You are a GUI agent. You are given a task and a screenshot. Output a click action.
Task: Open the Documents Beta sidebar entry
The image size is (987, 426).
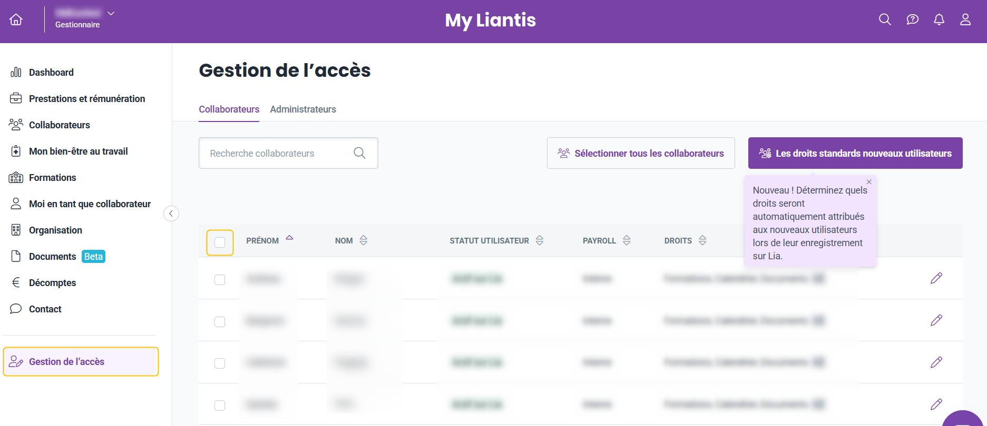point(67,256)
